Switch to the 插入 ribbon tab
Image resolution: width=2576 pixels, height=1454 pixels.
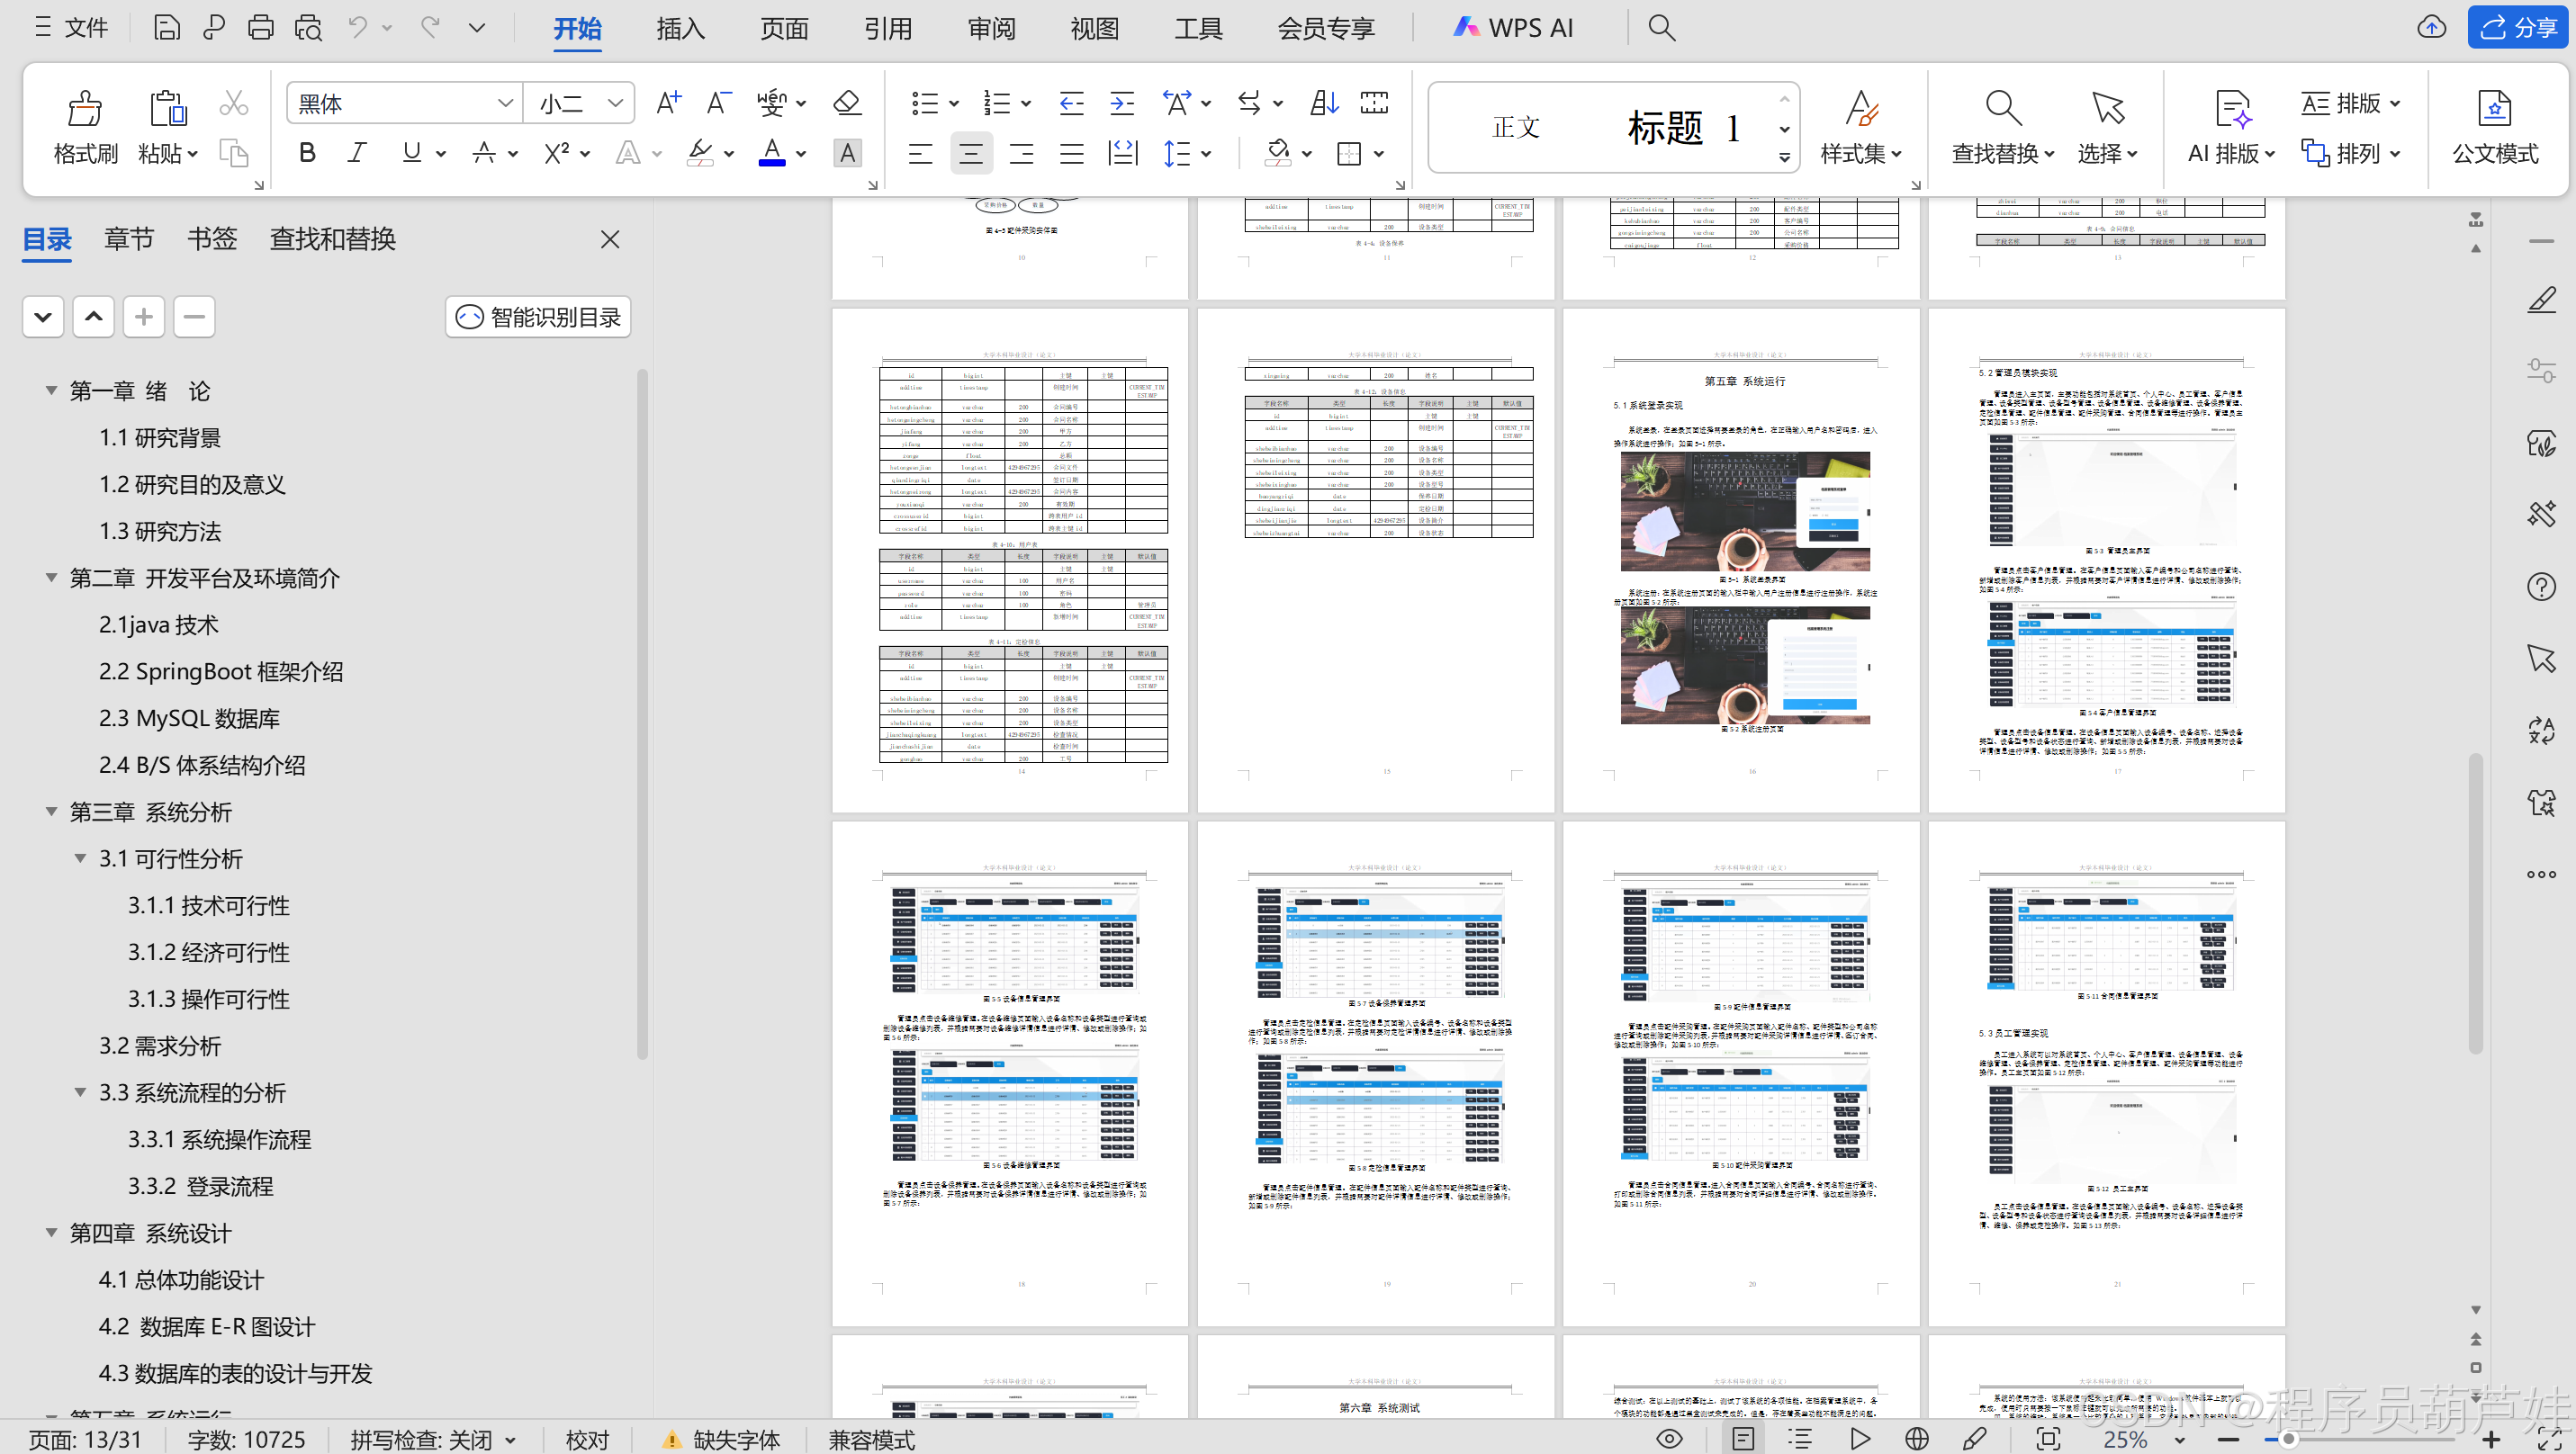[680, 28]
